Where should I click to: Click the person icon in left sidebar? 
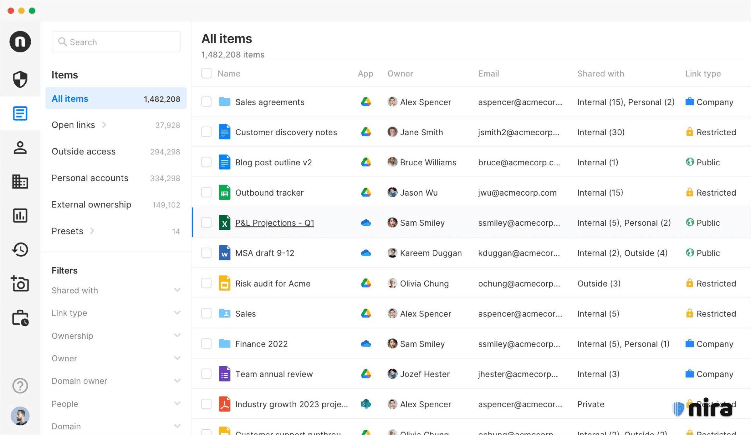click(20, 147)
